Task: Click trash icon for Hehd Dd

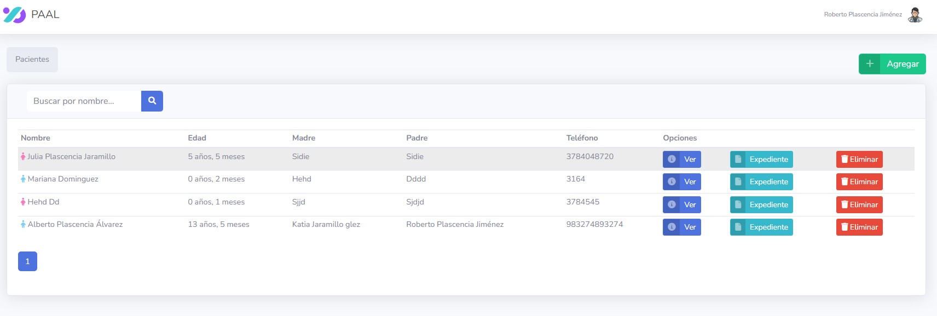Action: 845,205
